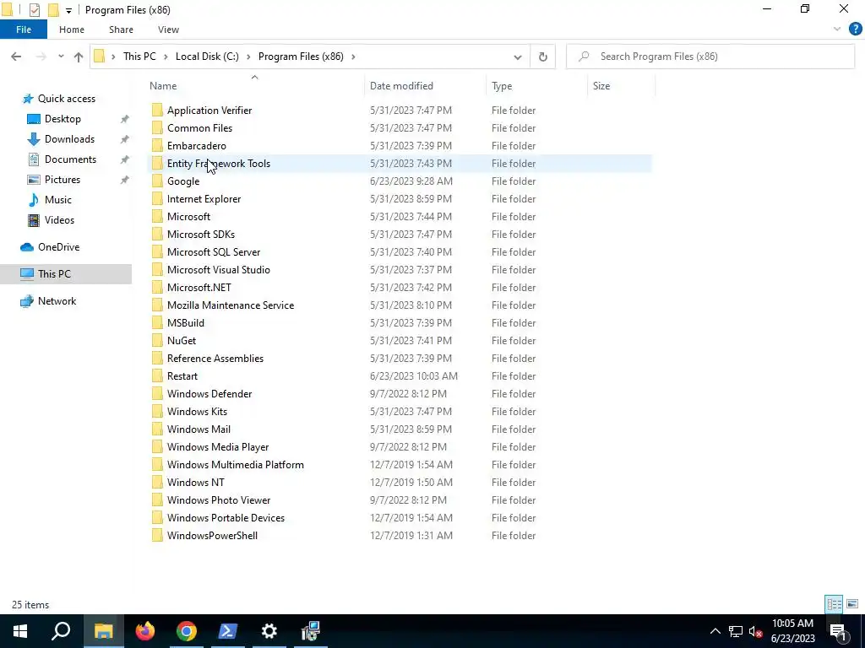Viewport: 865px width, 648px height.
Task: Launch Google Chrome from the taskbar
Action: click(x=187, y=631)
